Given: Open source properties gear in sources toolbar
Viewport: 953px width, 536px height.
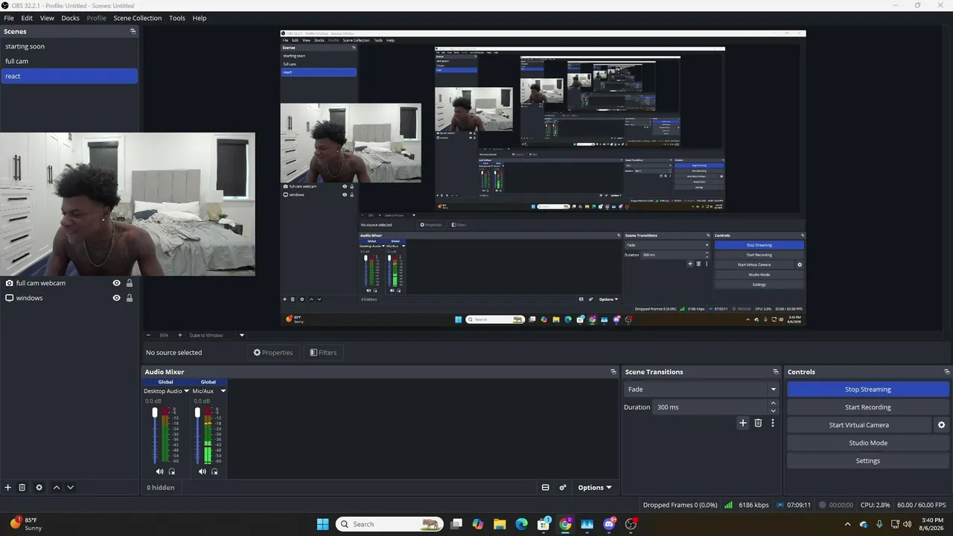Looking at the screenshot, I should (39, 488).
